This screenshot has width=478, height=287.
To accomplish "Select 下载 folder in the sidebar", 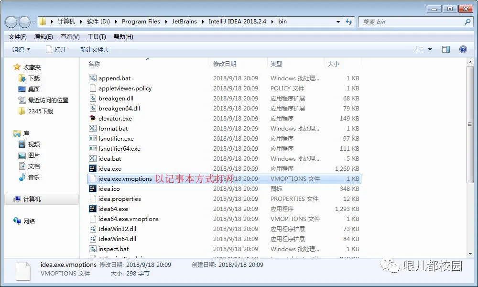I will tap(29, 78).
